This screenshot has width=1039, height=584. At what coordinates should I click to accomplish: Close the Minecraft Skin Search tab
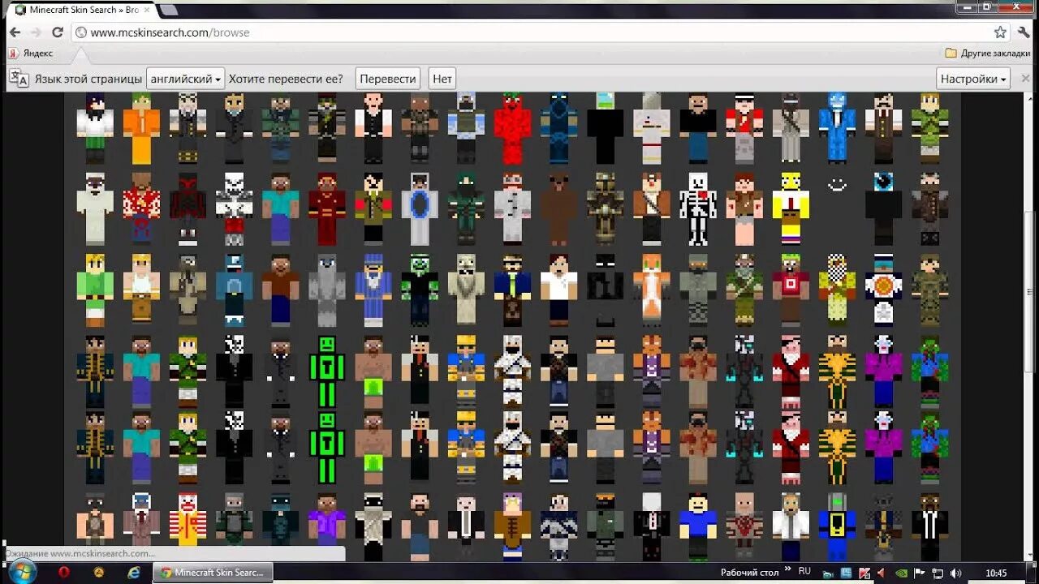point(145,10)
